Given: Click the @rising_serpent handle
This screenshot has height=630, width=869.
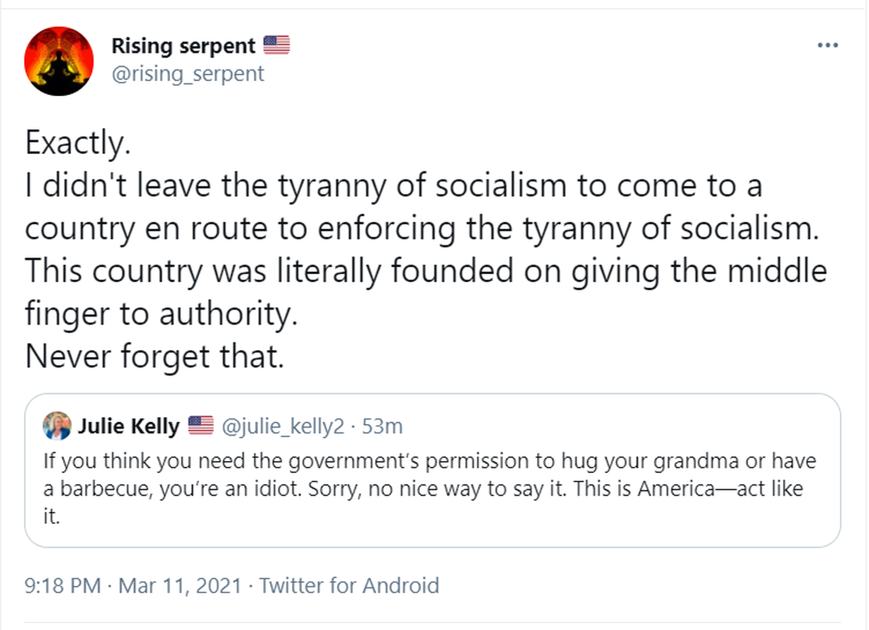Looking at the screenshot, I should tap(188, 74).
